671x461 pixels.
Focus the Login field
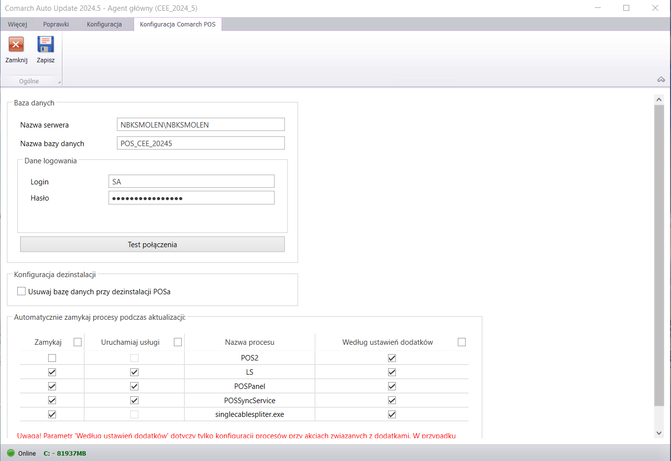pos(192,181)
